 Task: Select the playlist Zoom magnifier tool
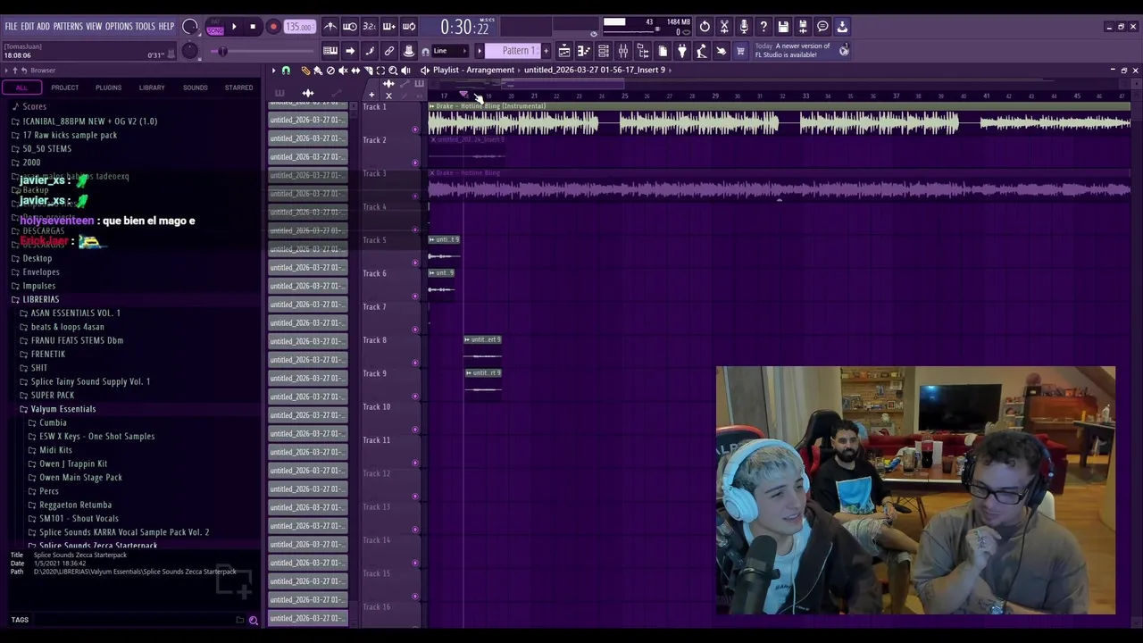point(393,71)
